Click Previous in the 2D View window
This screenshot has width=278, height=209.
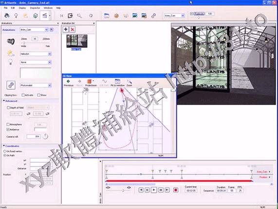click(69, 83)
